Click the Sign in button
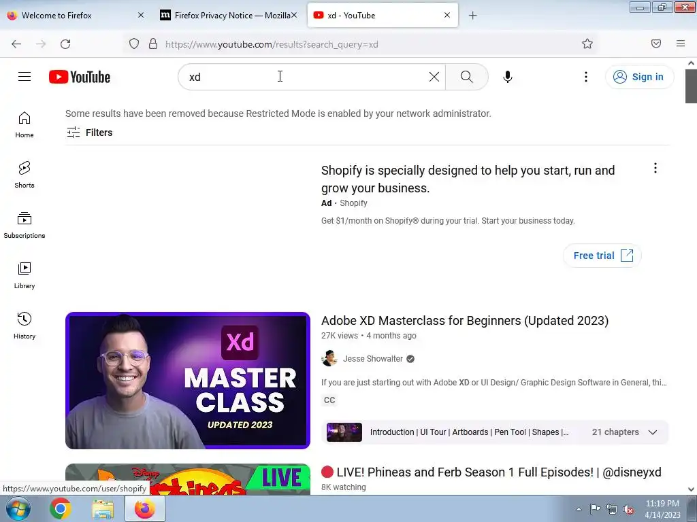 coord(639,77)
